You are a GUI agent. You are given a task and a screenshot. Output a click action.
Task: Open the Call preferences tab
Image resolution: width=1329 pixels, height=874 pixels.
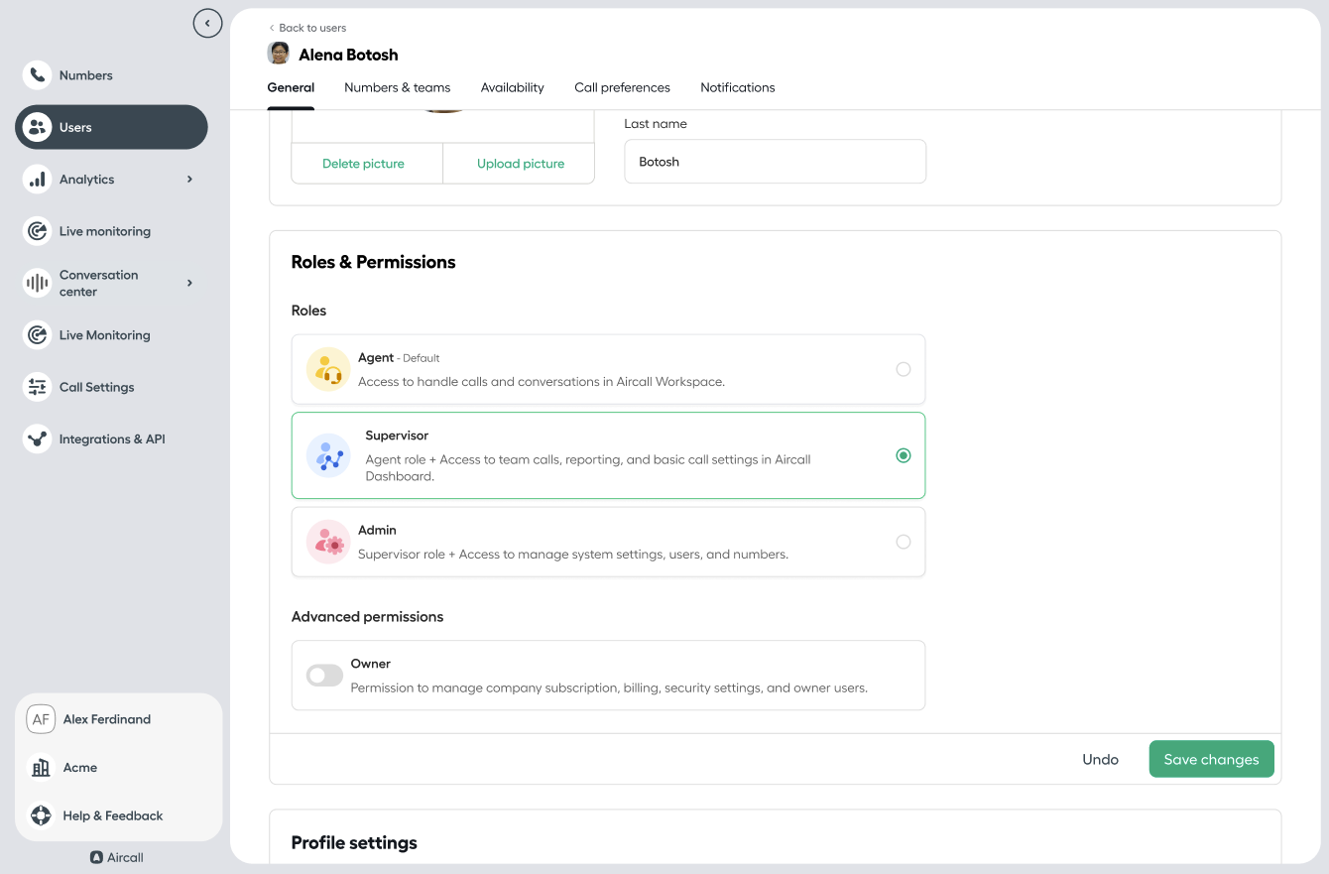(622, 87)
